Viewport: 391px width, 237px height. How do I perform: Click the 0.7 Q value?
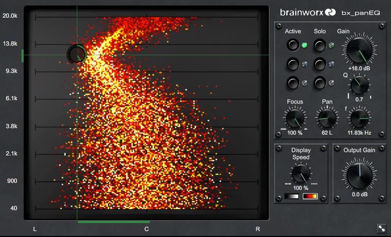pyautogui.click(x=359, y=100)
